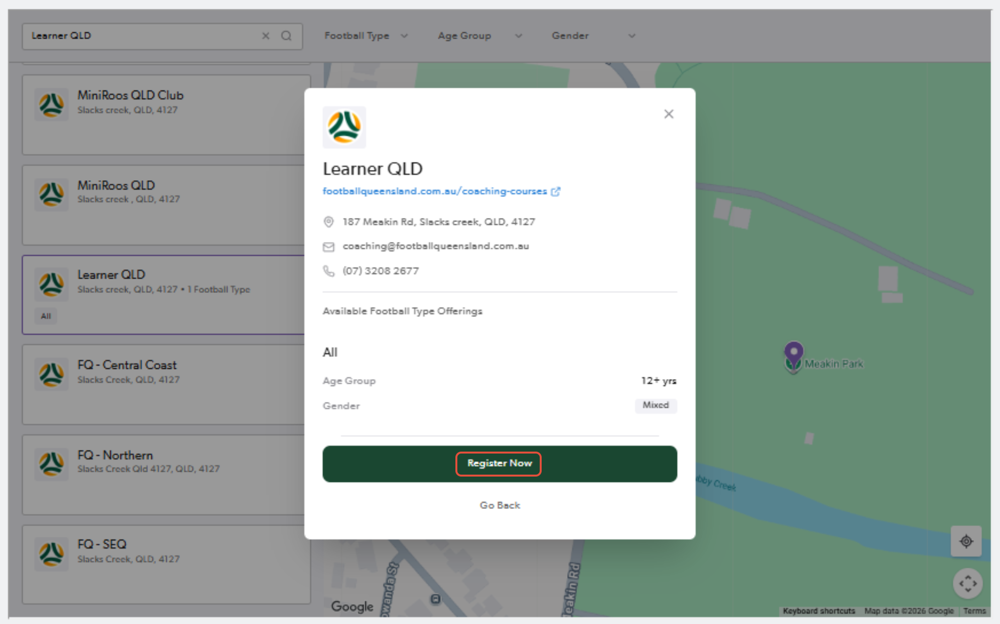Select the MiniRoos QLD Club result card
1000x624 pixels.
(164, 115)
